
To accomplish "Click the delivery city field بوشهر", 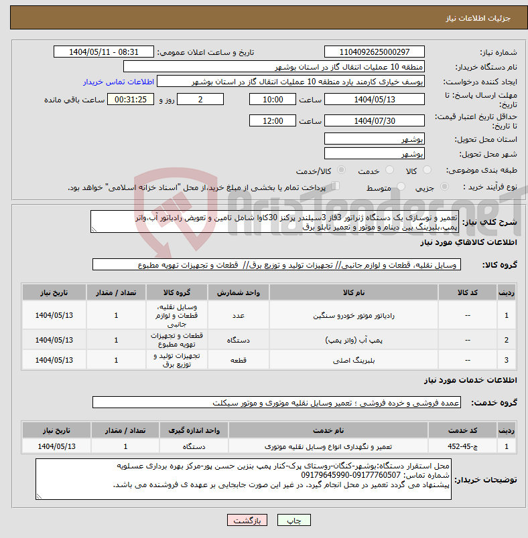I will 375,154.
